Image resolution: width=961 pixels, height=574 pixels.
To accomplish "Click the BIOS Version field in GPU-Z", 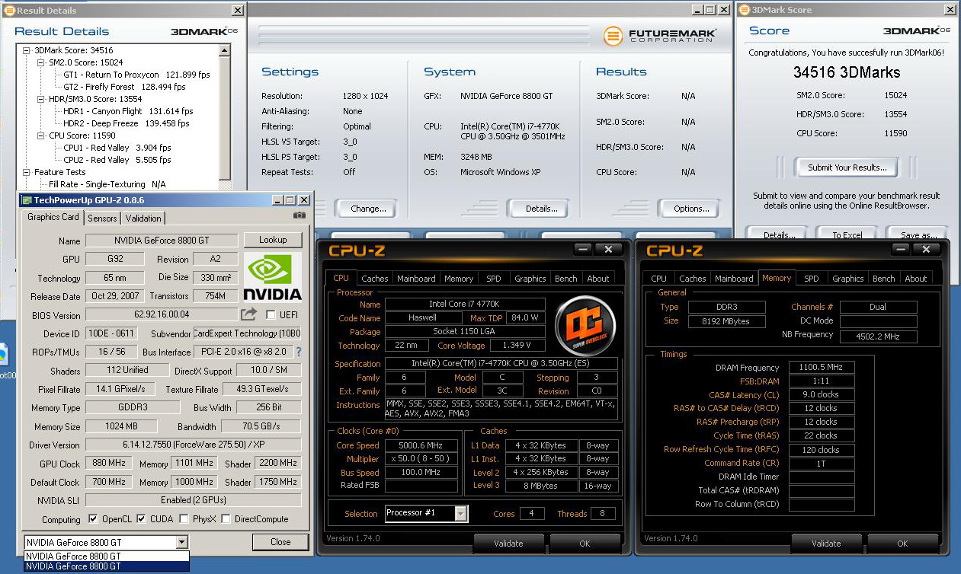I will click(162, 314).
